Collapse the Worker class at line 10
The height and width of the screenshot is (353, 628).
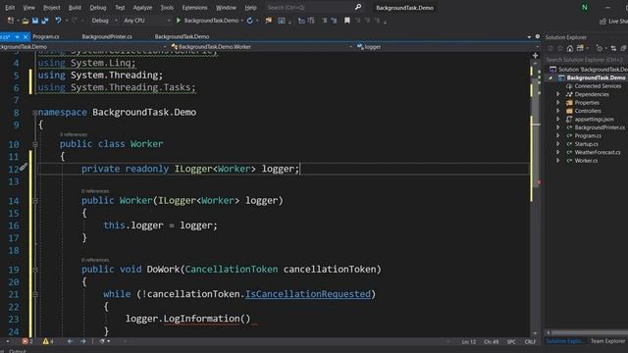(x=35, y=144)
